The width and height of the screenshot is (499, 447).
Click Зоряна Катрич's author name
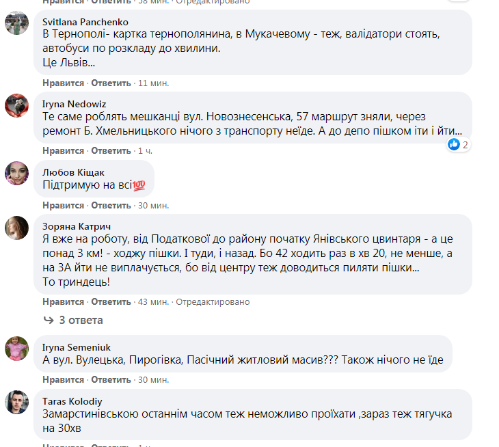point(77,226)
